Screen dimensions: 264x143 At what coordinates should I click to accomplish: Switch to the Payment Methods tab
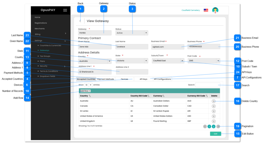(105, 79)
